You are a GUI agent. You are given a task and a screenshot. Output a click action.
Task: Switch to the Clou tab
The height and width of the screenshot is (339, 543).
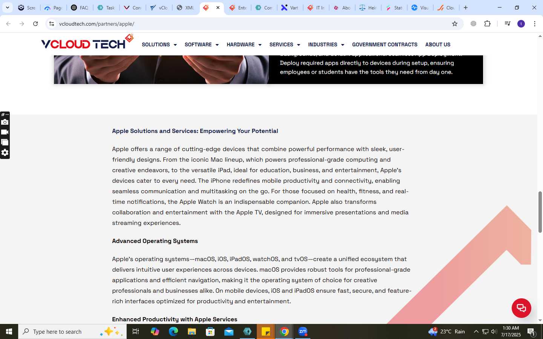pos(446,8)
